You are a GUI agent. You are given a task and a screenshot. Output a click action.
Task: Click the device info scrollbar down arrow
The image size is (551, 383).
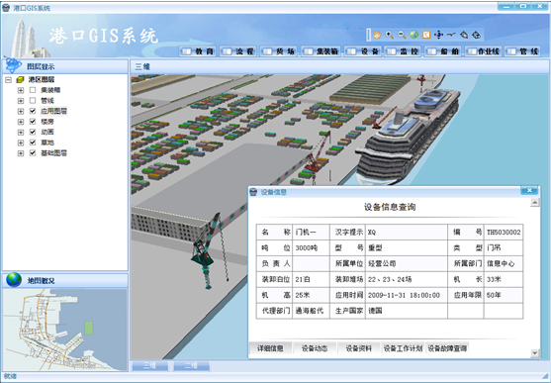click(x=534, y=352)
